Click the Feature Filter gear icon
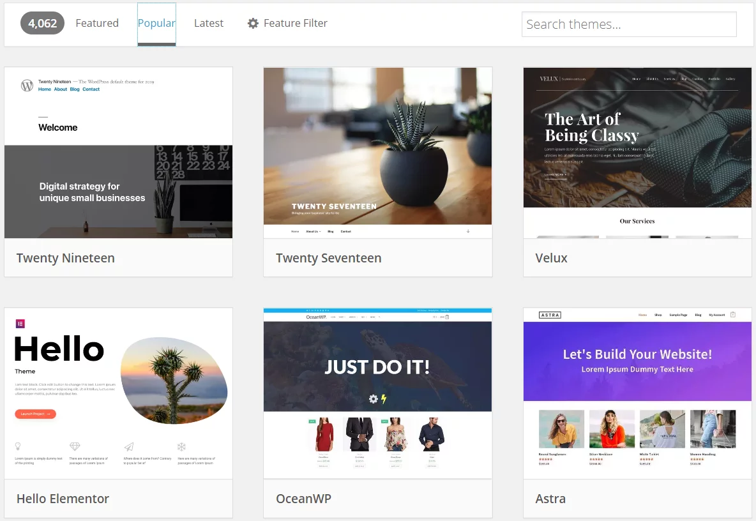The height and width of the screenshot is (521, 756). 253,23
